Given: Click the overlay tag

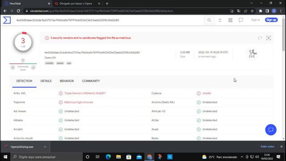Looking at the screenshot, I should [x=50, y=63].
